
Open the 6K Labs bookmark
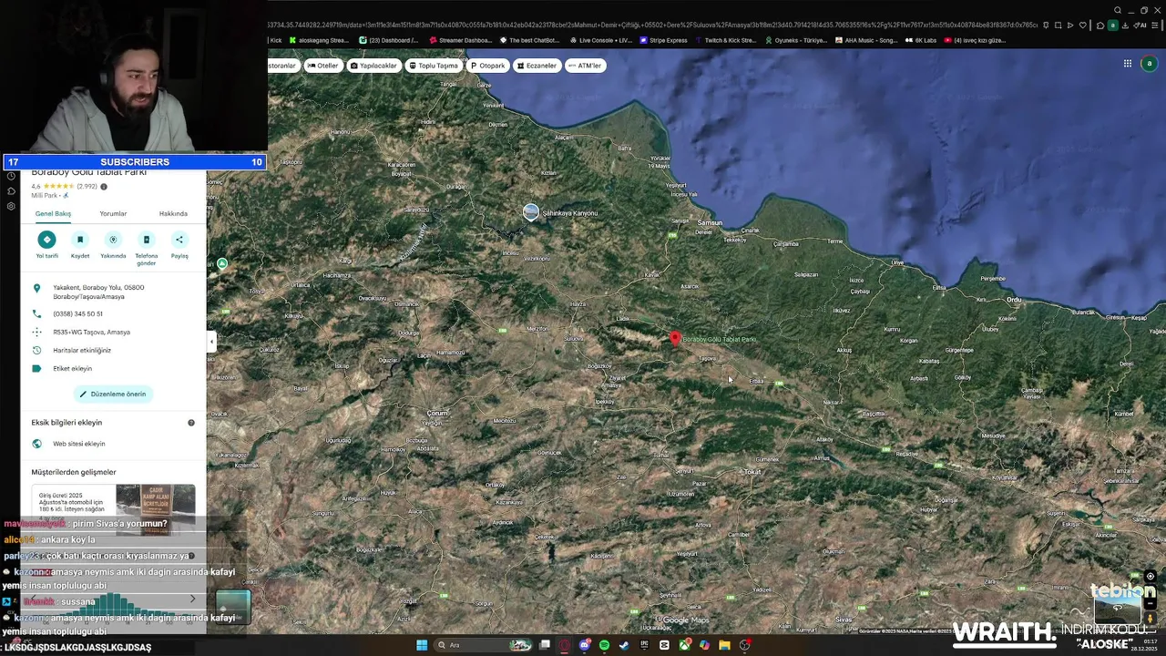click(921, 40)
